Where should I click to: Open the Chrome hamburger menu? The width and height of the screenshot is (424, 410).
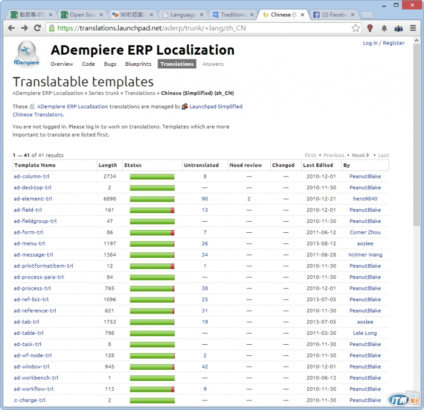413,28
